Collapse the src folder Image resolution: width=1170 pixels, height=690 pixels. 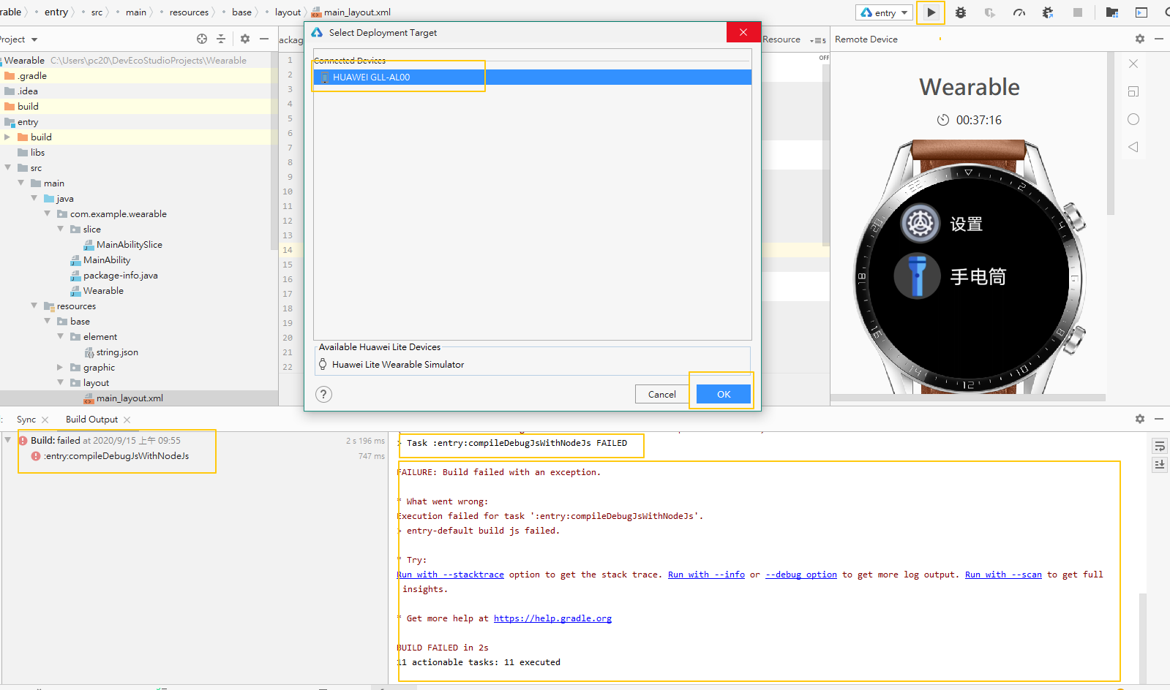7,167
